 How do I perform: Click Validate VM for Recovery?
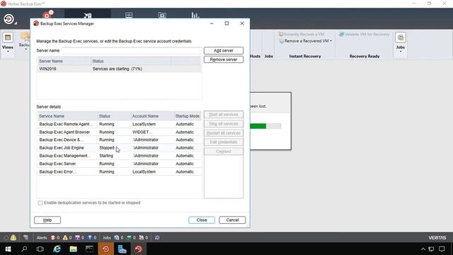[x=364, y=34]
